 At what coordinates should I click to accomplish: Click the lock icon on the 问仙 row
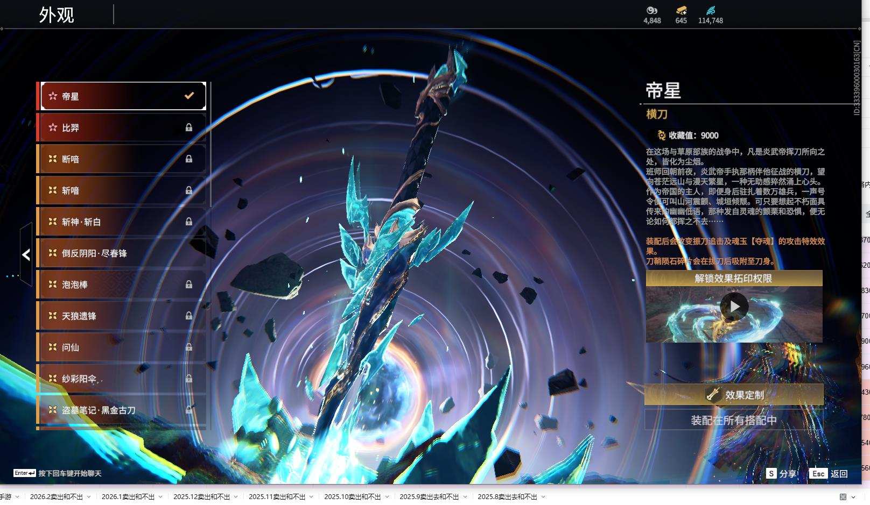point(189,347)
